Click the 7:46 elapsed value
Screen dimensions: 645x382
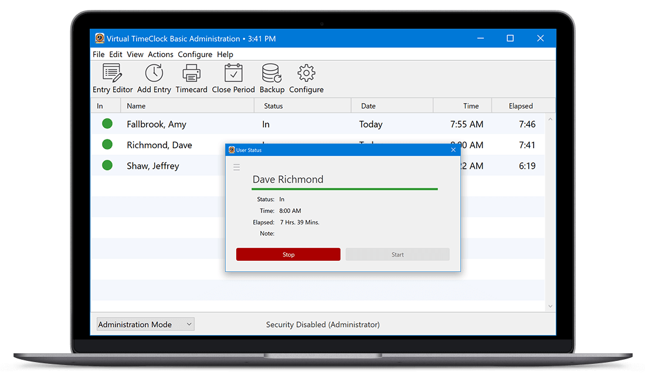point(527,124)
